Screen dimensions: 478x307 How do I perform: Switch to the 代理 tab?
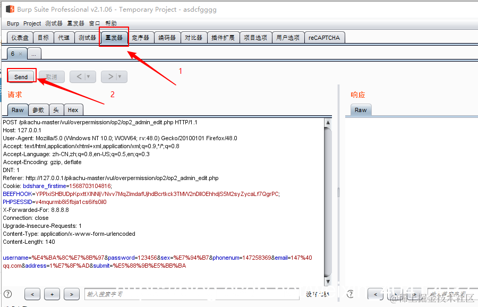coord(64,38)
